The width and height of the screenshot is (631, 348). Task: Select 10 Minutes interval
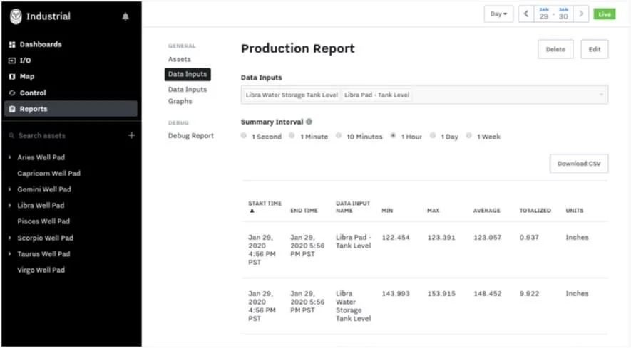coord(339,135)
